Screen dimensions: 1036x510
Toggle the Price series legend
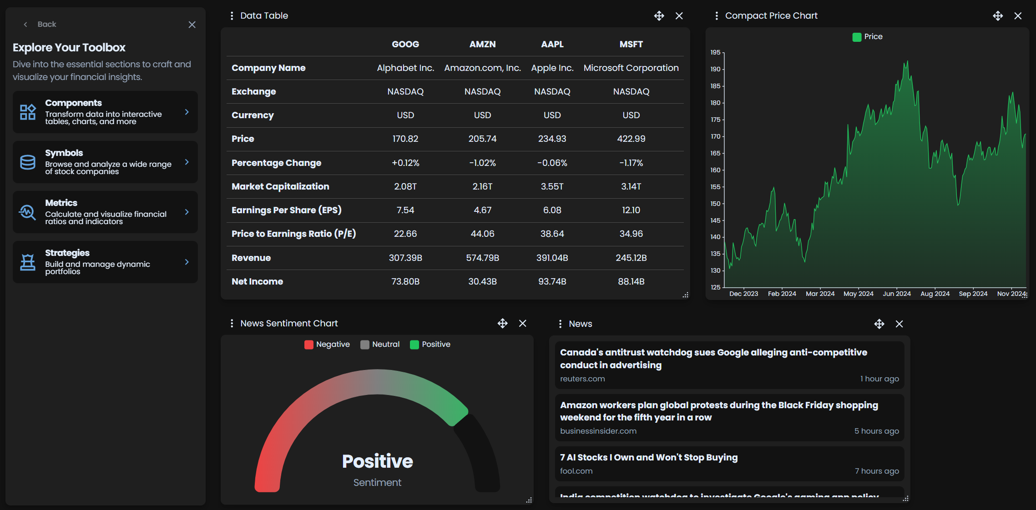tap(867, 37)
